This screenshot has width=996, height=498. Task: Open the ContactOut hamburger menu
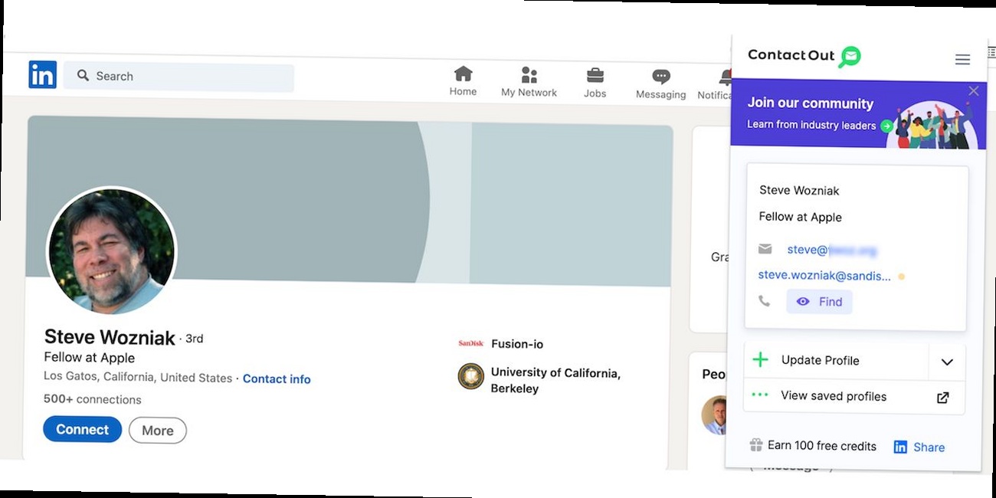click(x=962, y=60)
